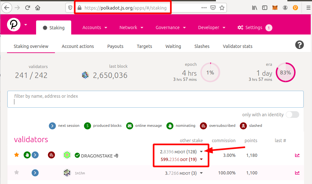Open the Settings menu
The height and width of the screenshot is (184, 312).
pyautogui.click(x=250, y=27)
